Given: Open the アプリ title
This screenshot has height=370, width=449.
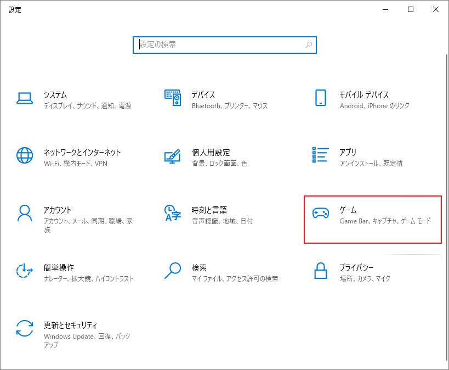Looking at the screenshot, I should [x=348, y=152].
